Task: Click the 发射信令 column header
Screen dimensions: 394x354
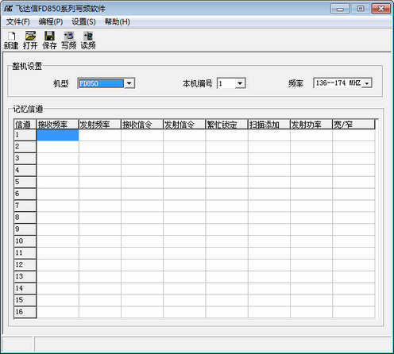Action: (184, 125)
